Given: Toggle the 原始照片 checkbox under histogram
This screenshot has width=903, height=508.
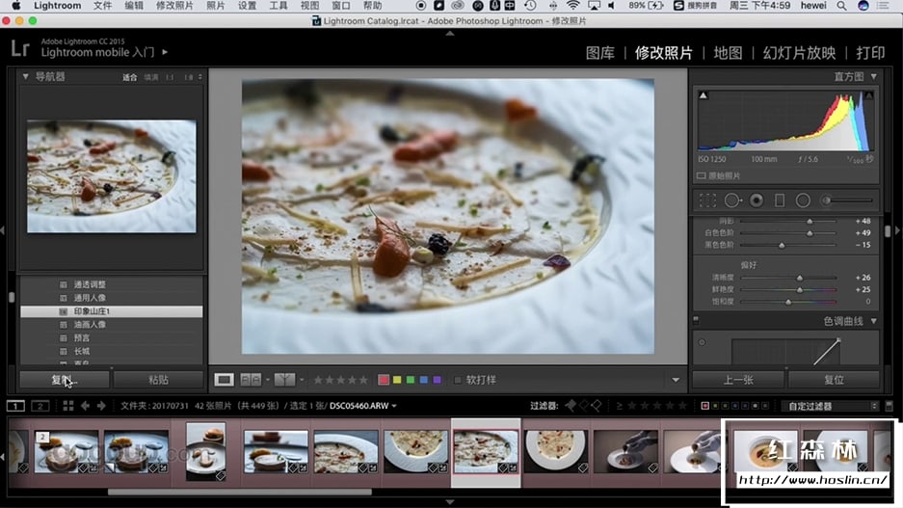Looking at the screenshot, I should tap(701, 175).
